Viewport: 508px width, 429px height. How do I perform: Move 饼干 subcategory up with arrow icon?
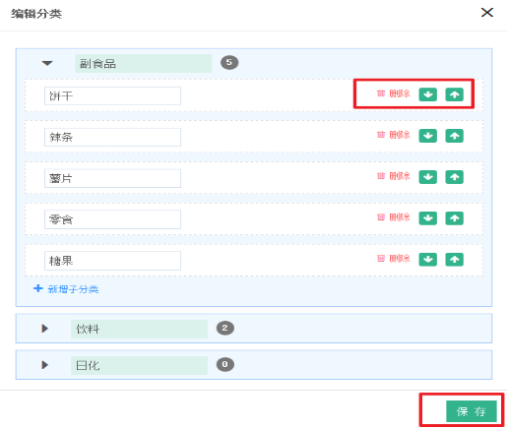[x=454, y=94]
